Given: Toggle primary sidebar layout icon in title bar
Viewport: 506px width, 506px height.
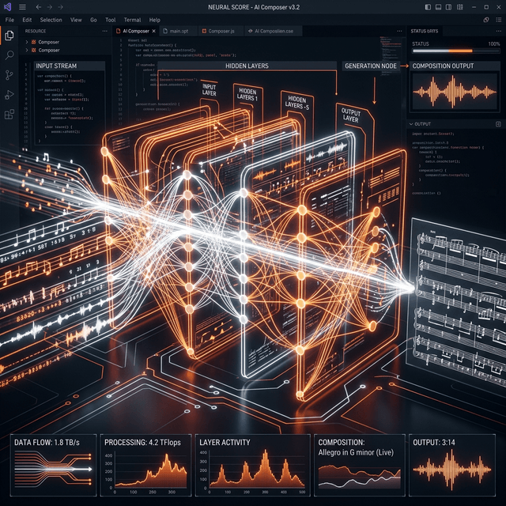Looking at the screenshot, I should click(x=428, y=7).
